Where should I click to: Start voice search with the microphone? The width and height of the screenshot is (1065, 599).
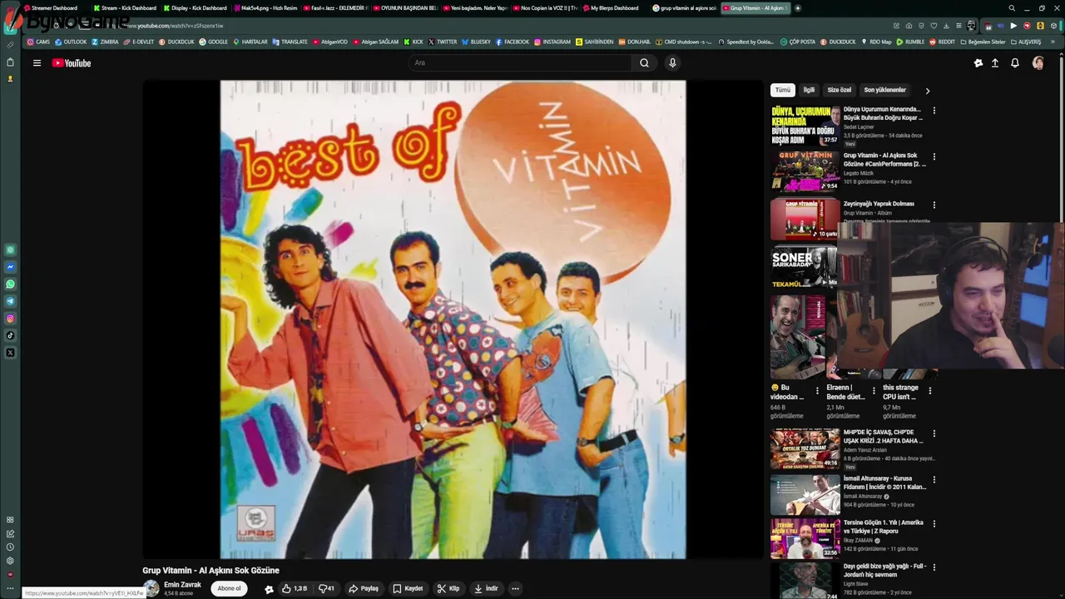click(x=672, y=63)
